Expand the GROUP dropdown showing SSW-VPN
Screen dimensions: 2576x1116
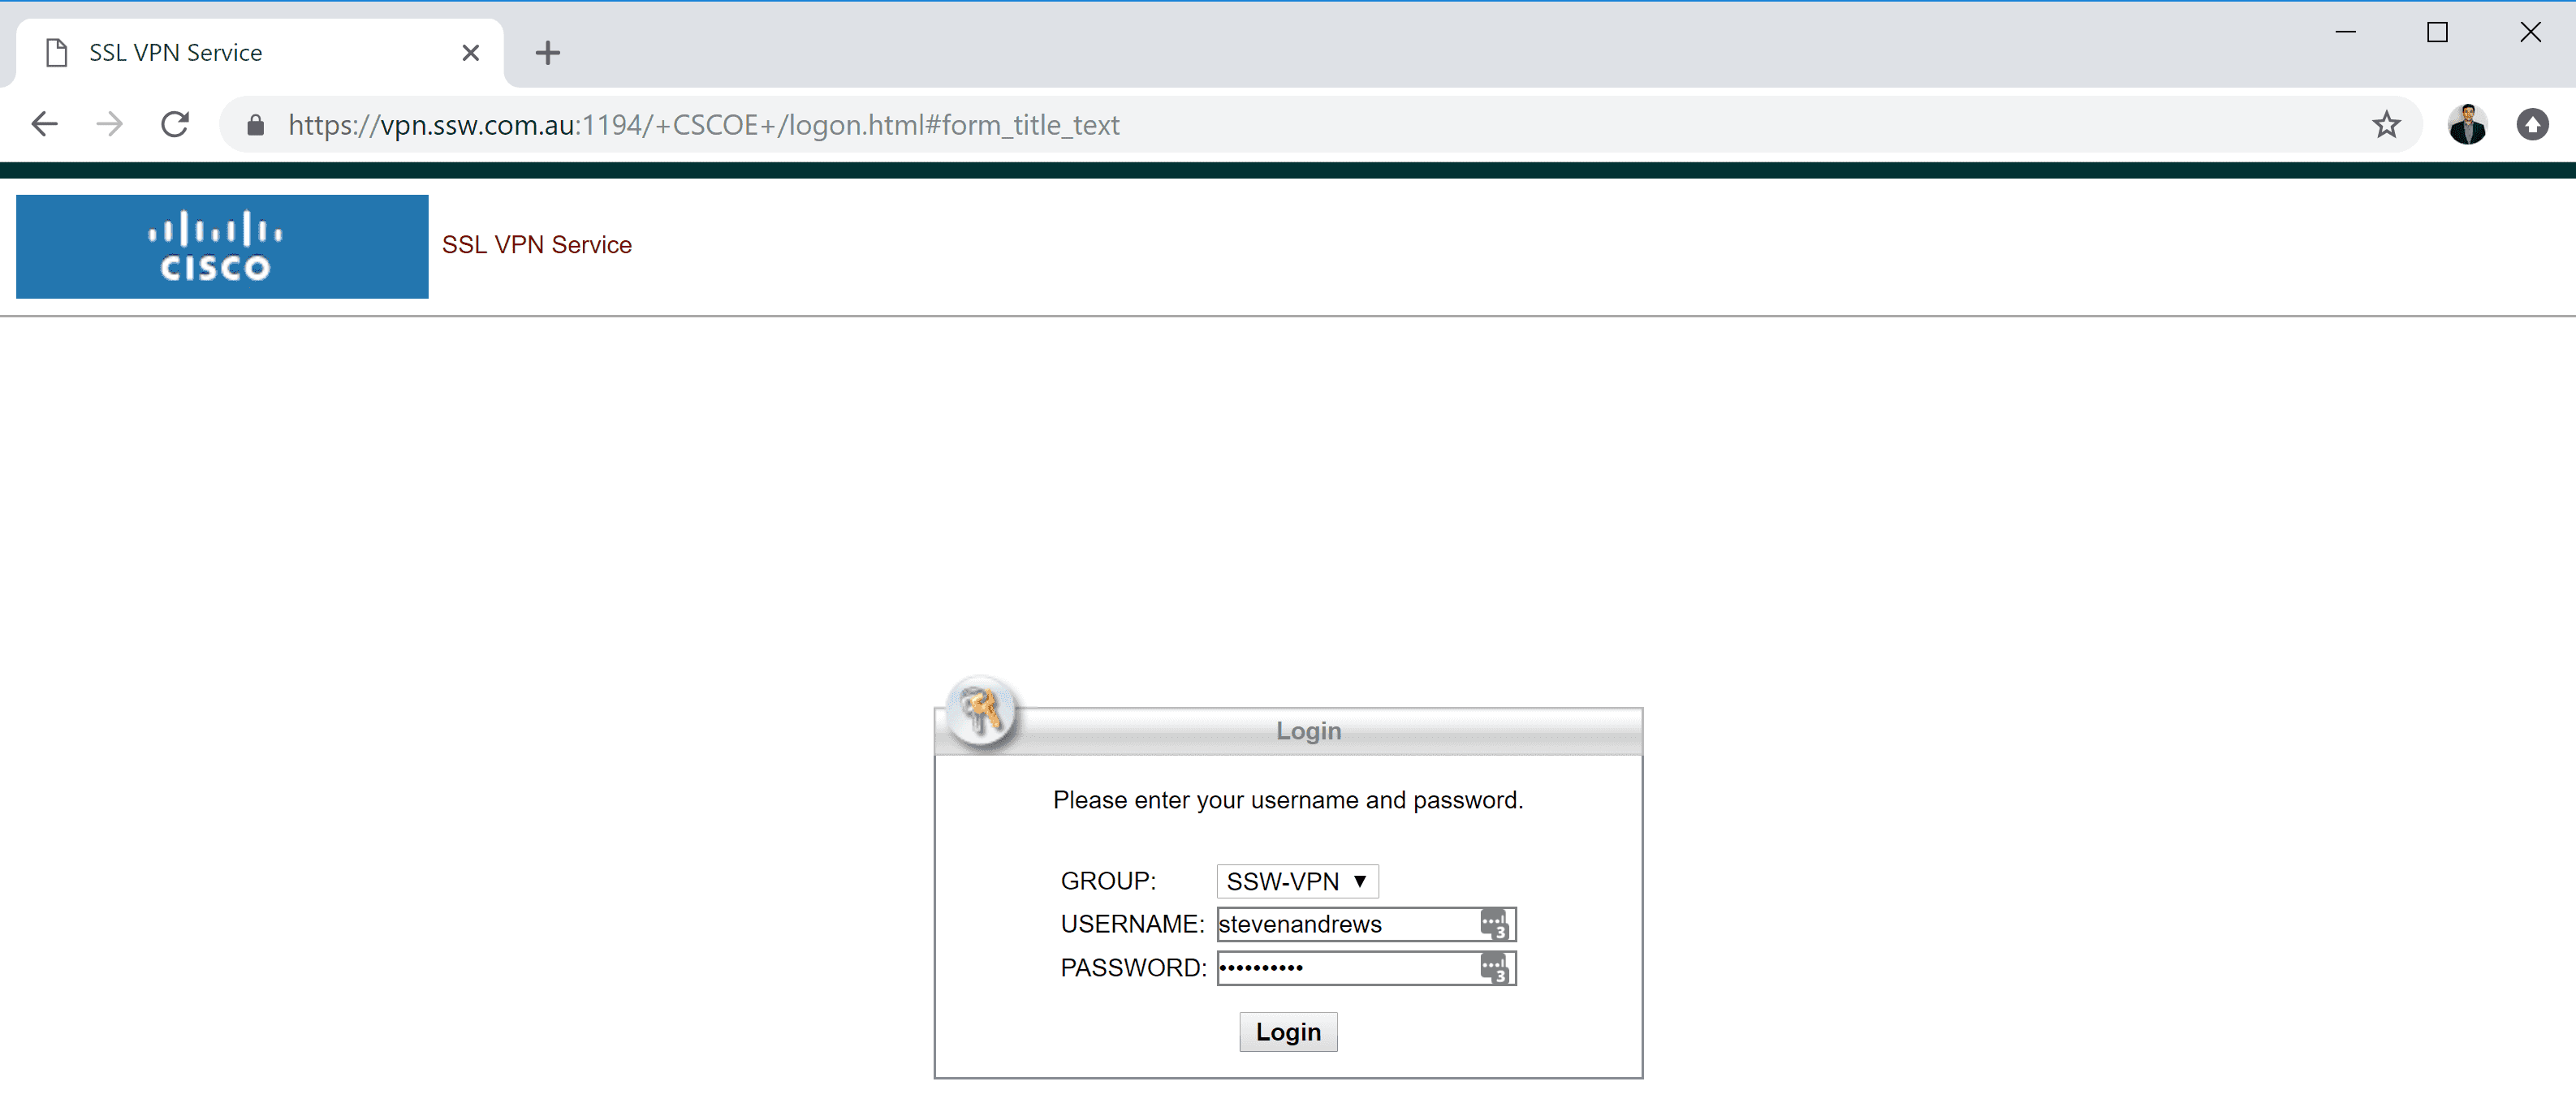point(1296,881)
